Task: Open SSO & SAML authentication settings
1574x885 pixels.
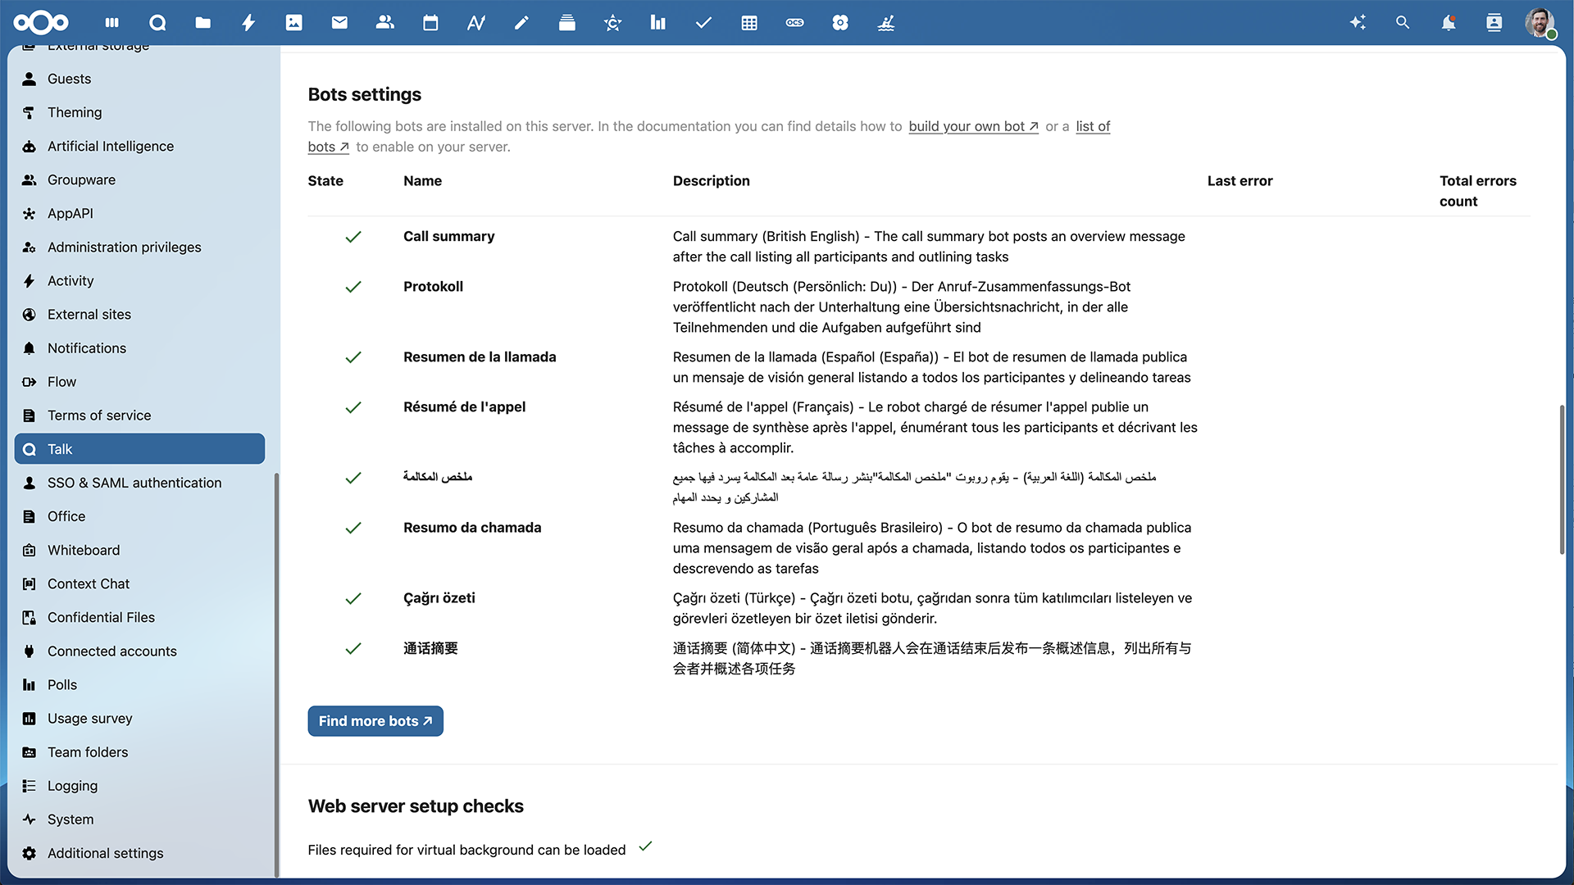Action: pyautogui.click(x=139, y=483)
